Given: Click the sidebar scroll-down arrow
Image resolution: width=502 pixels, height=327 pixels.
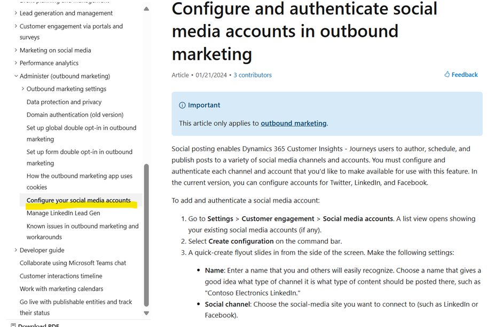Looking at the screenshot, I should [x=146, y=313].
